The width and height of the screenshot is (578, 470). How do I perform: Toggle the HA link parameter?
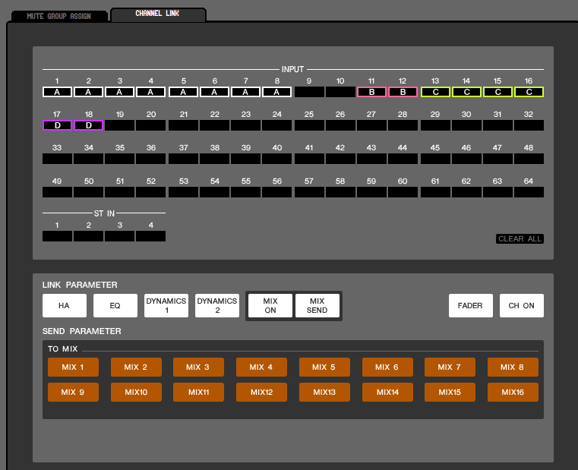(x=65, y=305)
